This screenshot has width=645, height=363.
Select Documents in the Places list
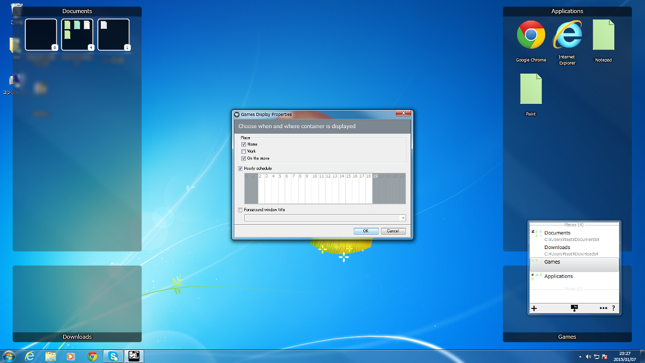[x=574, y=236]
